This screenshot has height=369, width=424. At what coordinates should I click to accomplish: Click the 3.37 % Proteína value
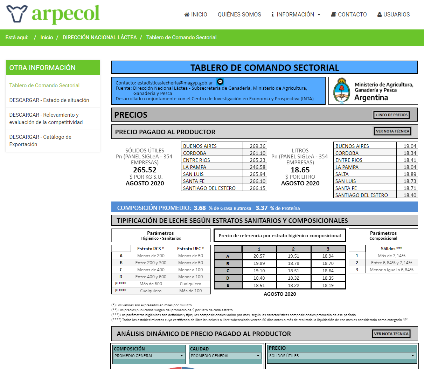tap(262, 208)
